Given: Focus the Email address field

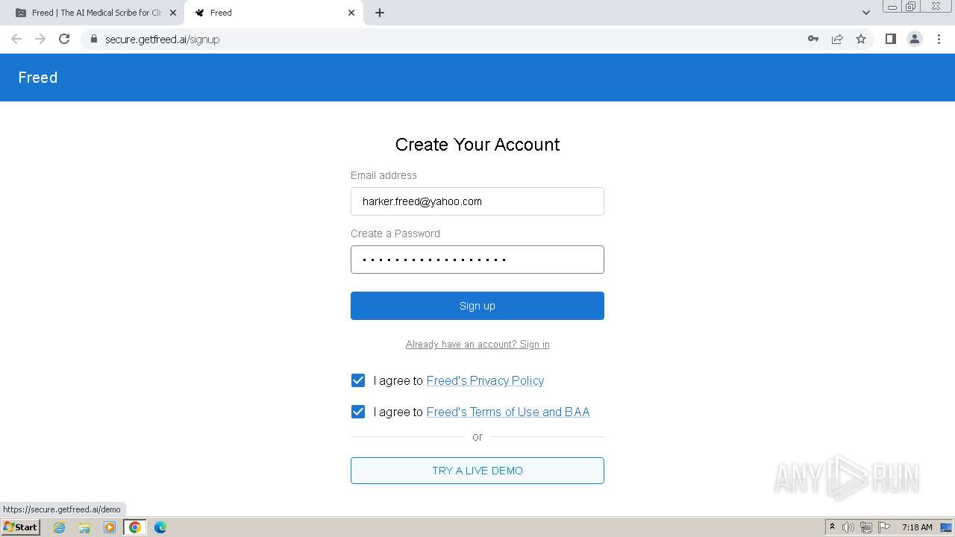Looking at the screenshot, I should tap(477, 201).
